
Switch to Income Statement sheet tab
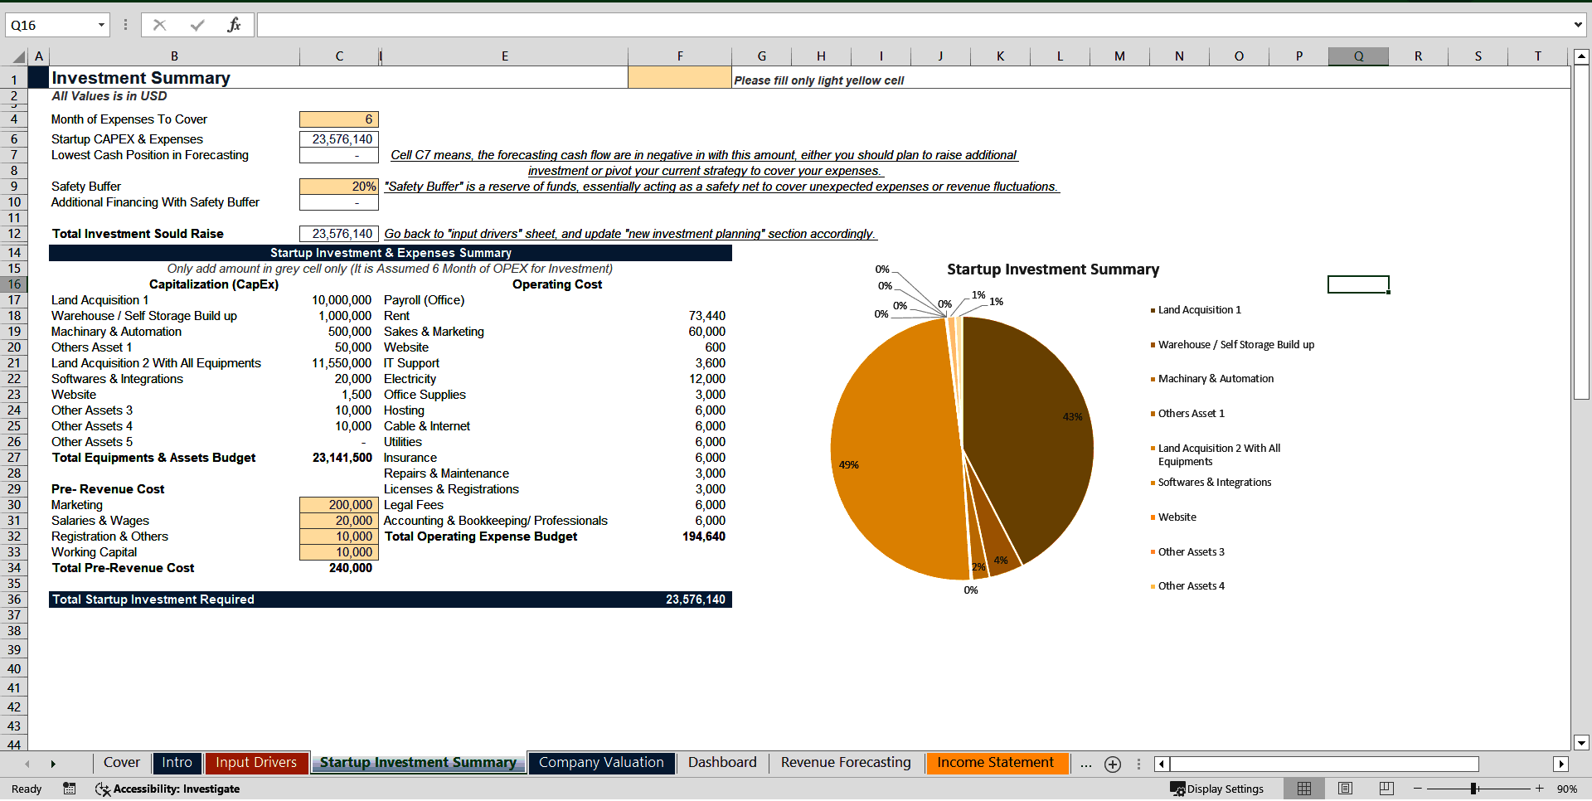(x=996, y=763)
